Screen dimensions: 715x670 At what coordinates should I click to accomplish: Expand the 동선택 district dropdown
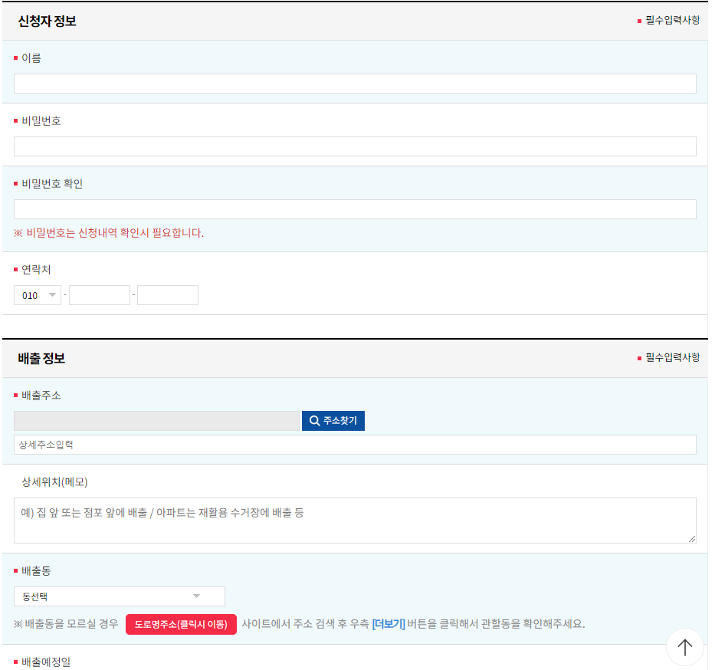119,596
